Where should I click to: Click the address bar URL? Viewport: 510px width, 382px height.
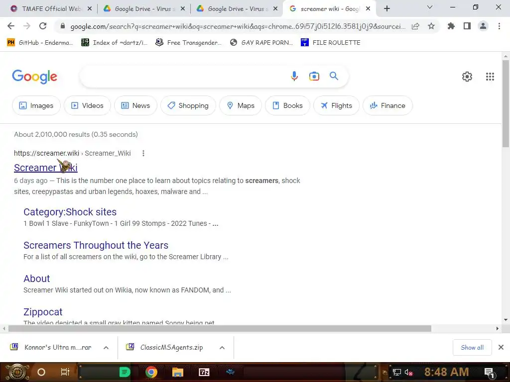pos(238,26)
